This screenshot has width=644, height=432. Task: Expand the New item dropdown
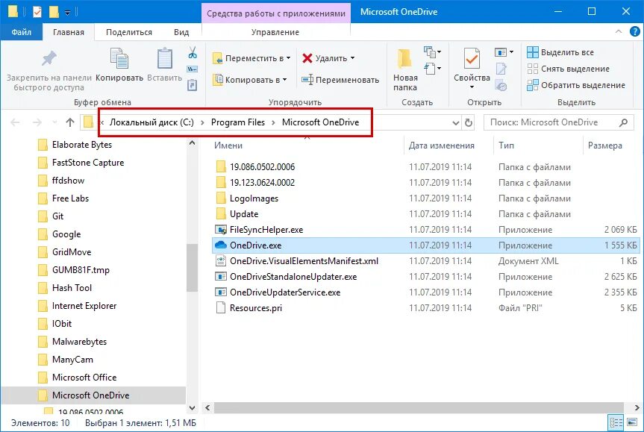[433, 52]
